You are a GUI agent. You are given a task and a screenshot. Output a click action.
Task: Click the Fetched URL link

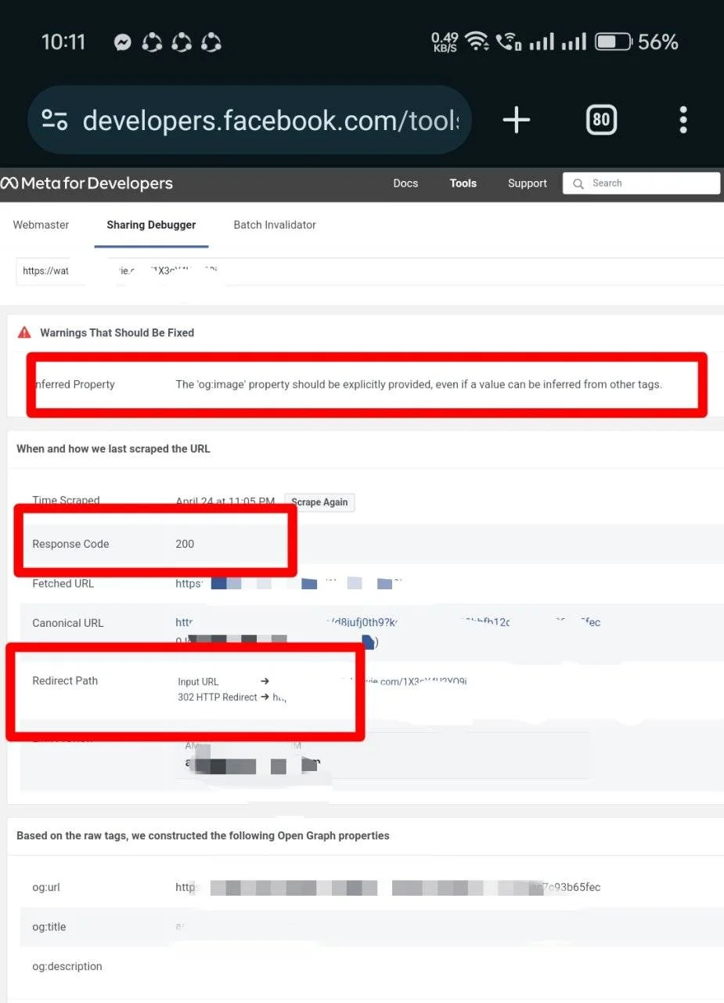click(288, 584)
